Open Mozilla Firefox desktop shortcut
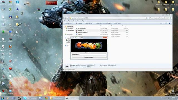 coord(10,47)
